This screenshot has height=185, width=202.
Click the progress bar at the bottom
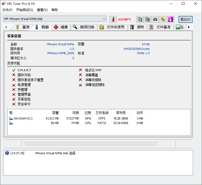point(91,143)
